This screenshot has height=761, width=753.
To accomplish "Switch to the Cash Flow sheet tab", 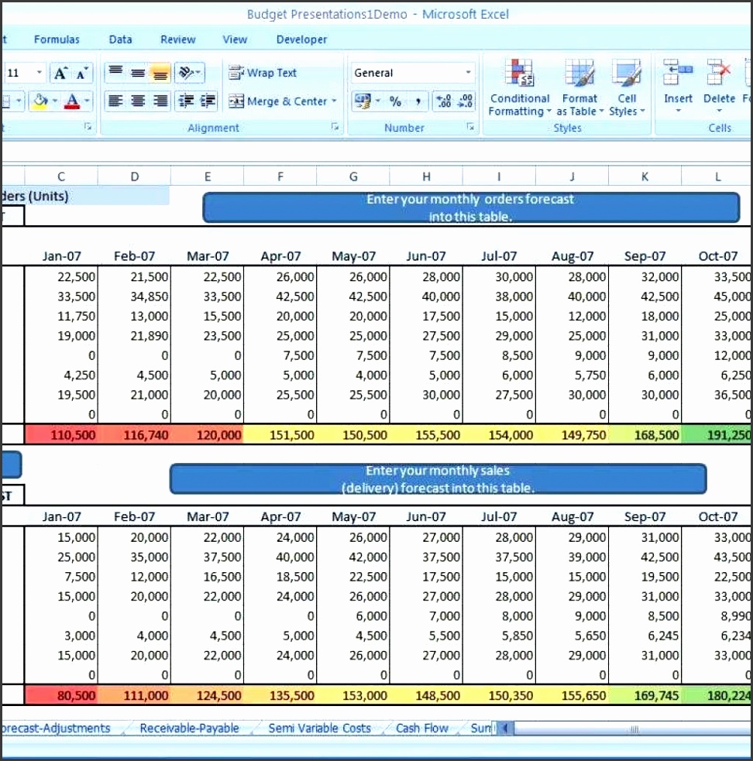I will [421, 728].
